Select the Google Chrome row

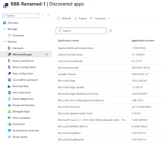tap(109, 74)
